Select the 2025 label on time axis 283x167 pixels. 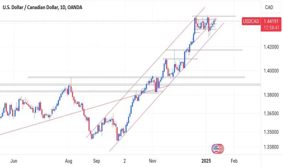(206, 161)
